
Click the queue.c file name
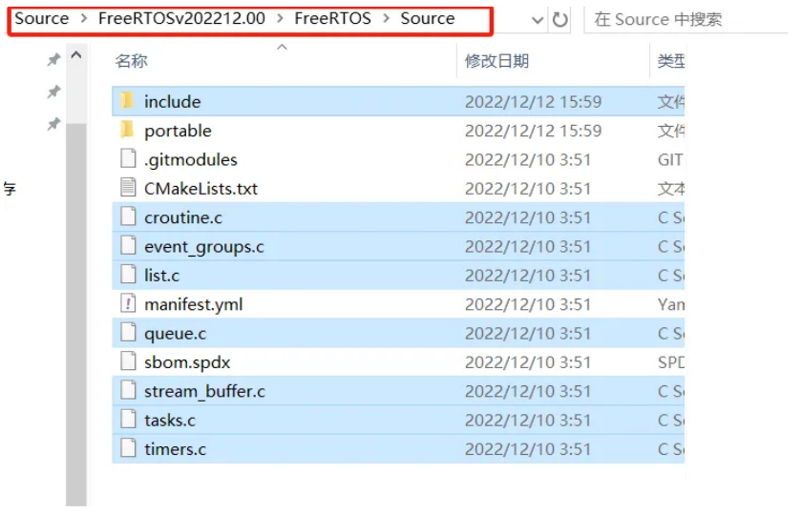[176, 334]
